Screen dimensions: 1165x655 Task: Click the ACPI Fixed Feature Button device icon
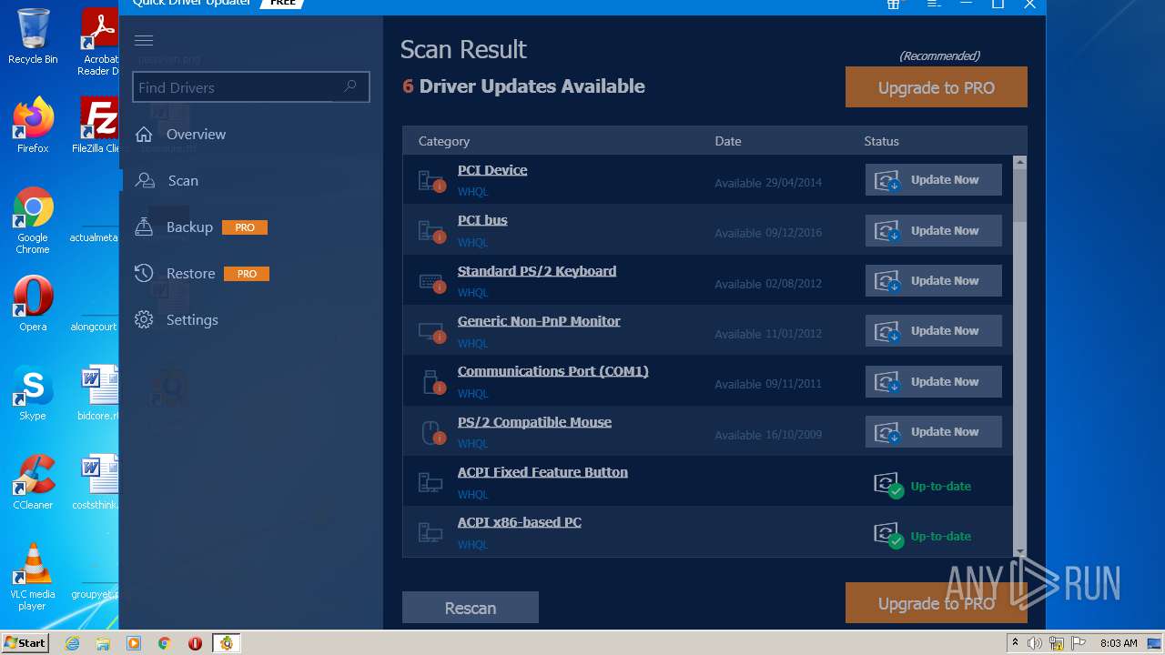(430, 482)
